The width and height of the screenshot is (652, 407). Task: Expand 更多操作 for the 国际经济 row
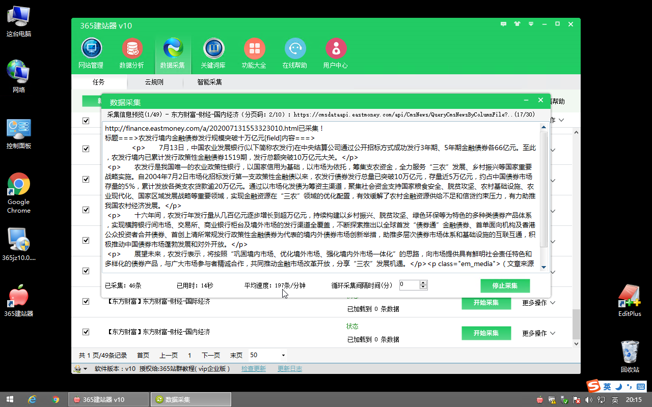coord(538,303)
